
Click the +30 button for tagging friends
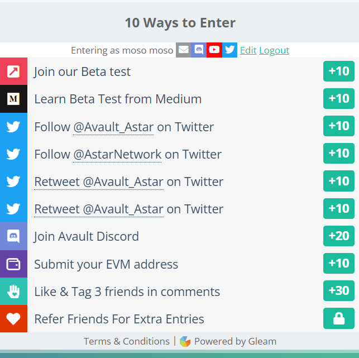pos(339,290)
